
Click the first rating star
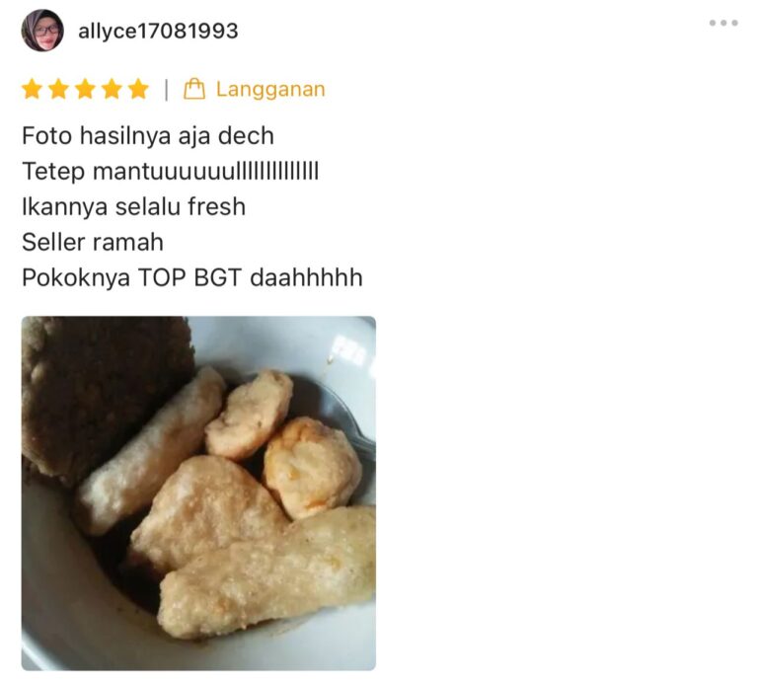[x=32, y=90]
